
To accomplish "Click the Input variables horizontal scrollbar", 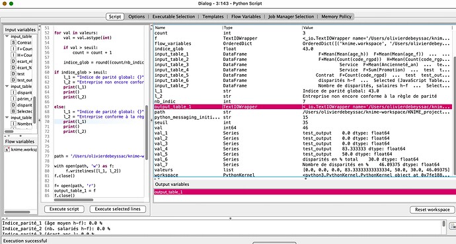I will [x=9, y=132].
